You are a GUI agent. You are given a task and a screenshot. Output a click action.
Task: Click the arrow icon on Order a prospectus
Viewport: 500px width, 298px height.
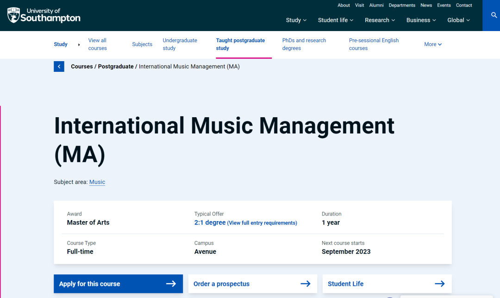tap(306, 284)
